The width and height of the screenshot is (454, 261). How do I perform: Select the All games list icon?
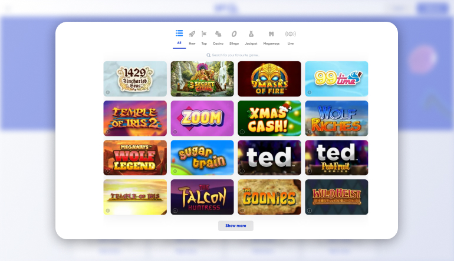pos(179,33)
